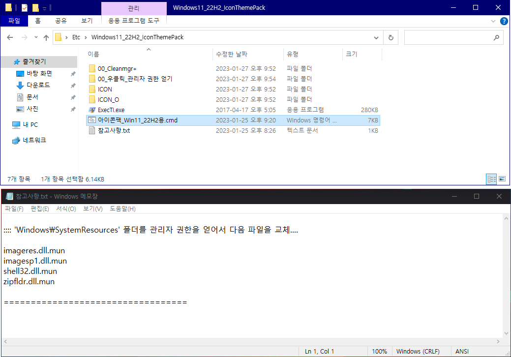The width and height of the screenshot is (511, 357).
Task: Switch to details view layout icon
Action: click(x=491, y=179)
